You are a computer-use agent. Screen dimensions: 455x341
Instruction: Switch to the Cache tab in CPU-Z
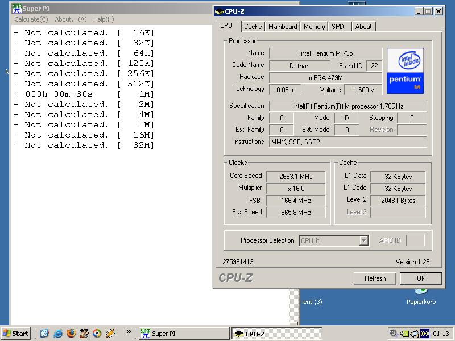point(253,27)
